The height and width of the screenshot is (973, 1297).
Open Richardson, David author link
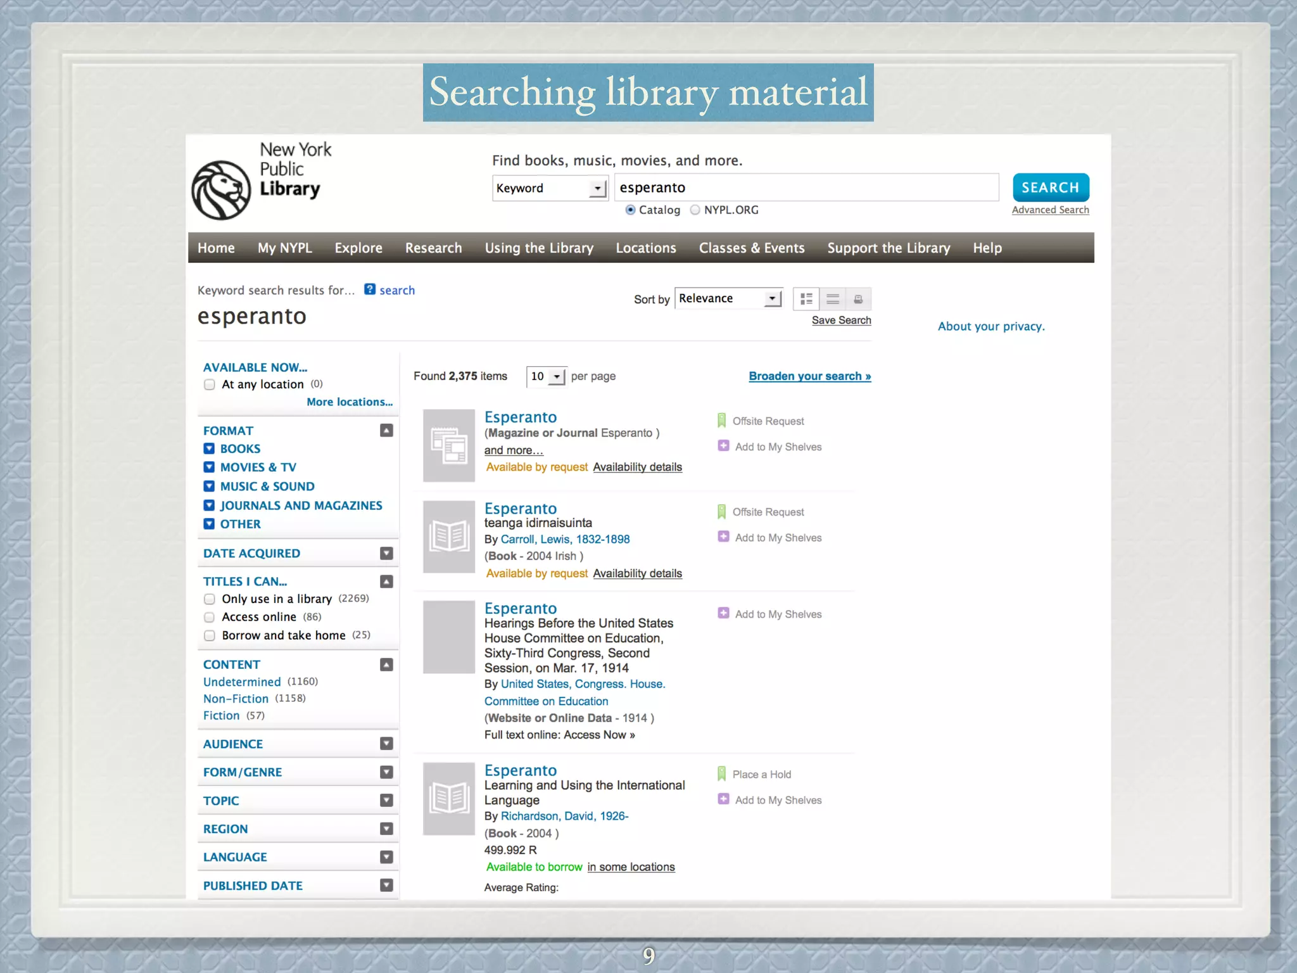click(x=564, y=816)
